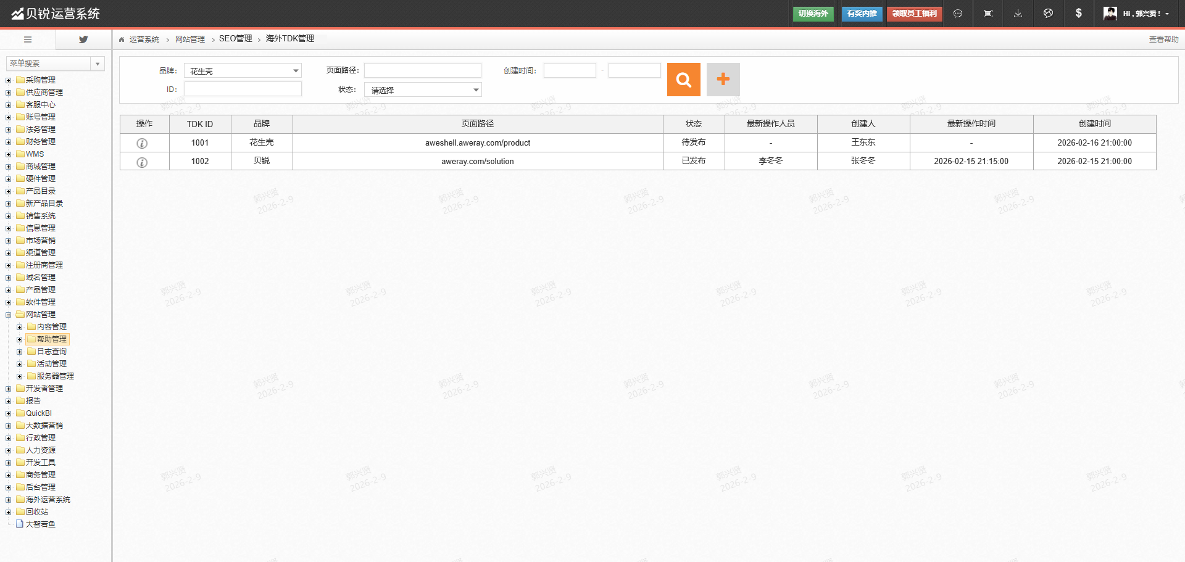Toggle fullscreen icon in top bar

987,14
